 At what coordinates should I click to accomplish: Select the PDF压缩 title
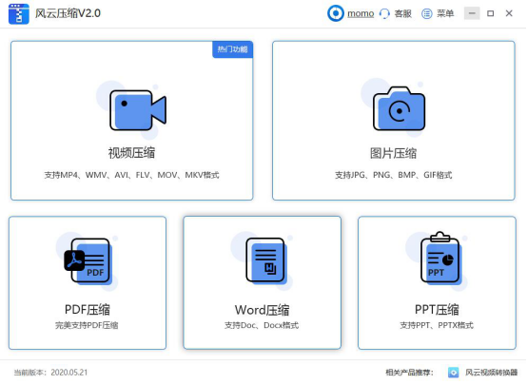click(x=88, y=310)
